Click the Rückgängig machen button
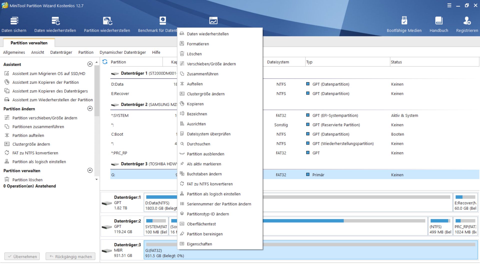 70,256
